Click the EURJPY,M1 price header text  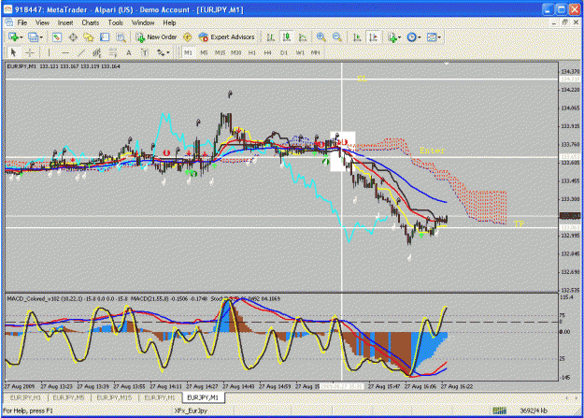point(64,66)
